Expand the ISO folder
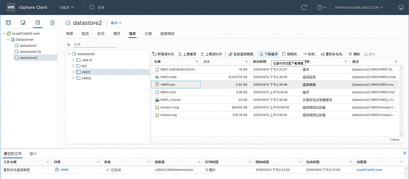The width and height of the screenshot is (409, 179). coord(73,66)
